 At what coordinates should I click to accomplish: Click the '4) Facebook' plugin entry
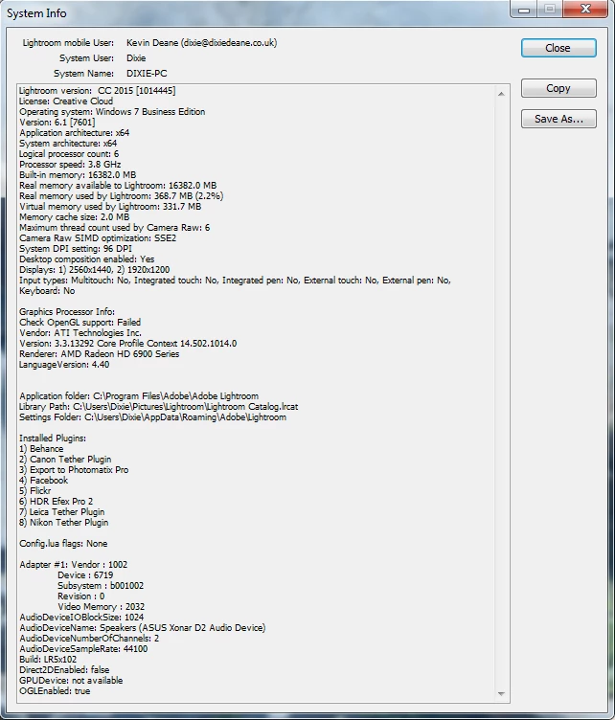tap(44, 481)
